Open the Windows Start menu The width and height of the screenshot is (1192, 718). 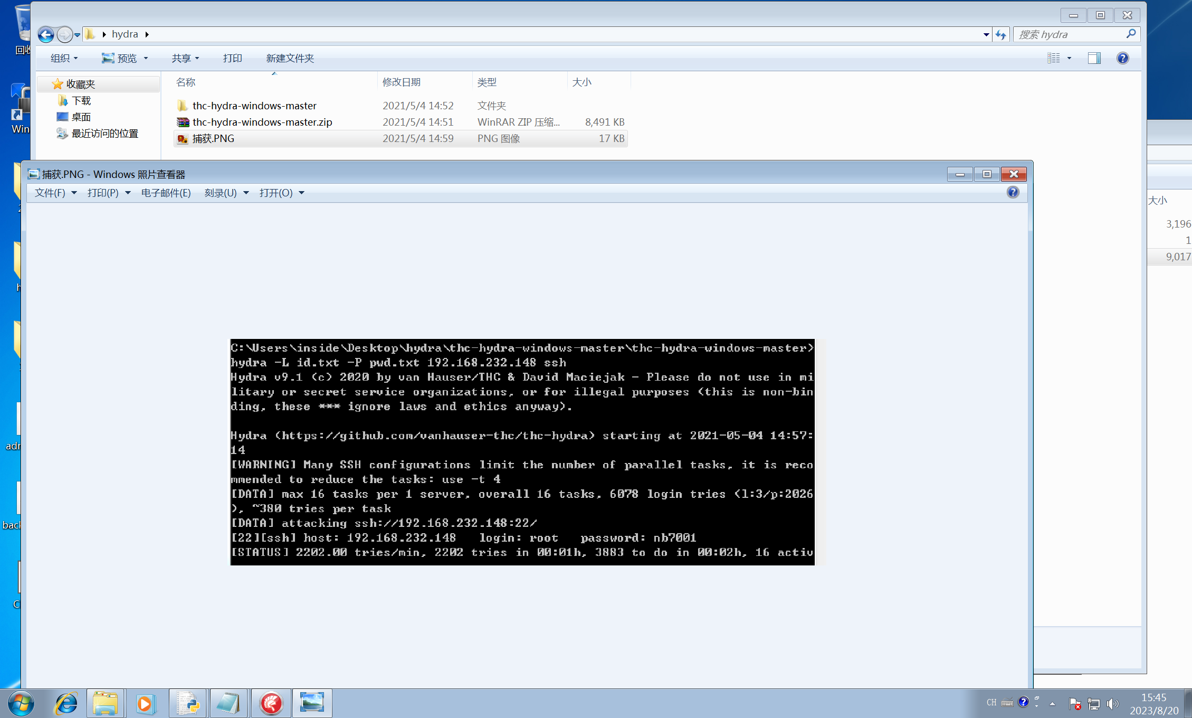pyautogui.click(x=21, y=703)
